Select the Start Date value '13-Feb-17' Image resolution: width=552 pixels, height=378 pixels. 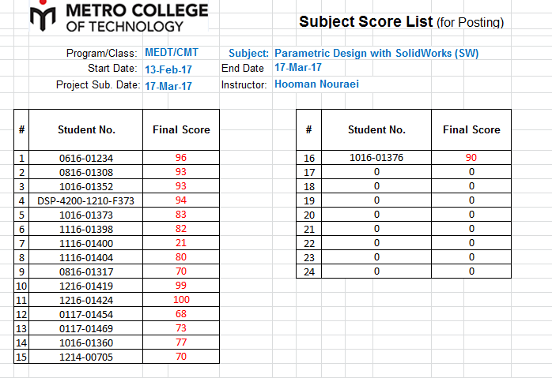[168, 69]
